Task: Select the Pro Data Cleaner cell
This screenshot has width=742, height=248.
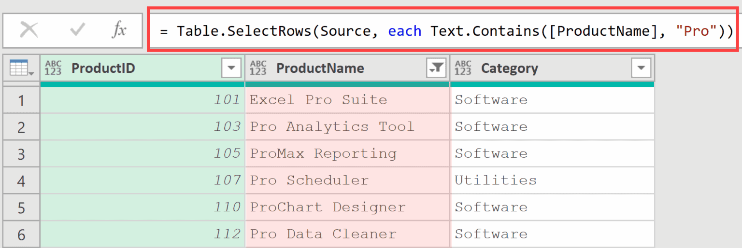Action: pos(347,234)
